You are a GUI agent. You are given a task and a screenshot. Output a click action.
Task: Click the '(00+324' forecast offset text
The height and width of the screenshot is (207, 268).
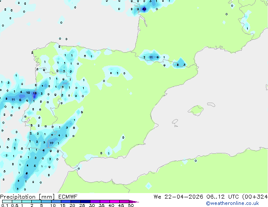pyautogui.click(x=255, y=197)
